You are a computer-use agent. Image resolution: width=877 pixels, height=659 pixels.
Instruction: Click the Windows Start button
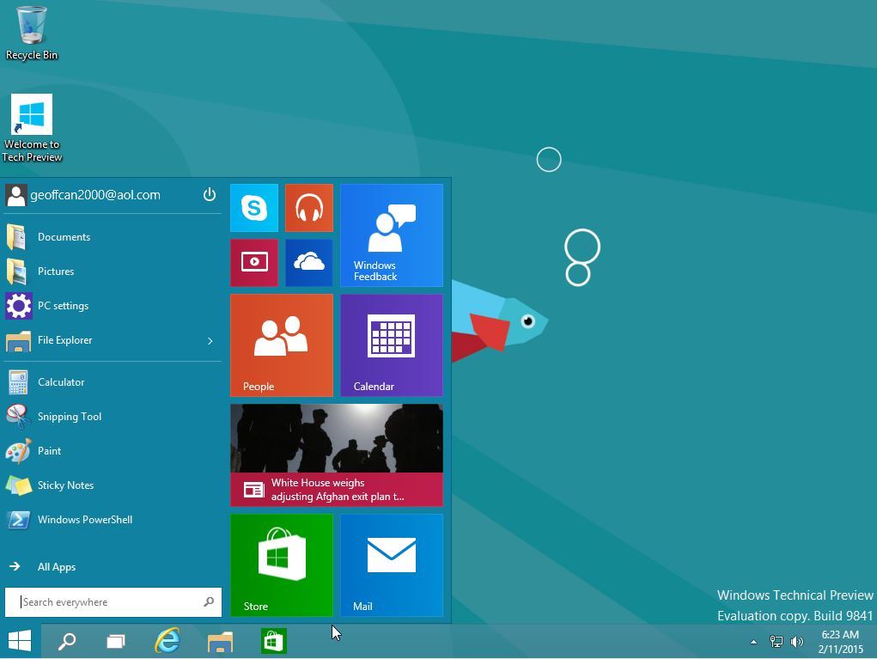tap(20, 641)
